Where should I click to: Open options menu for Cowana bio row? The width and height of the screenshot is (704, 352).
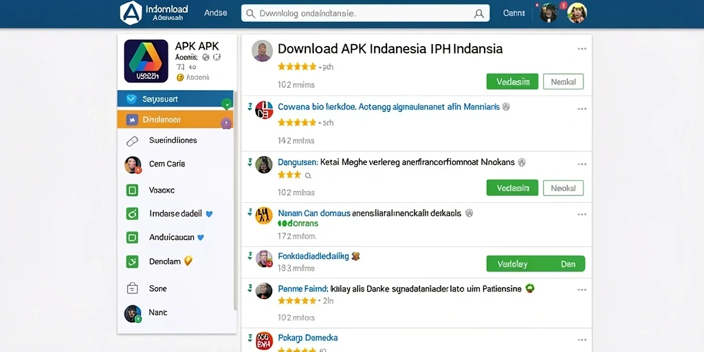pos(582,109)
